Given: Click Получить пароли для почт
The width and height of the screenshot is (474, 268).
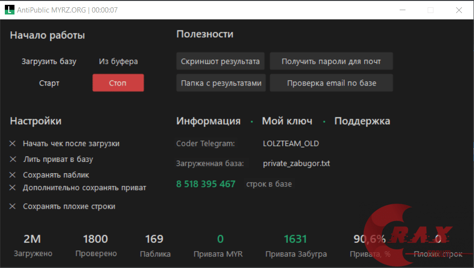Looking at the screenshot, I should tap(331, 61).
